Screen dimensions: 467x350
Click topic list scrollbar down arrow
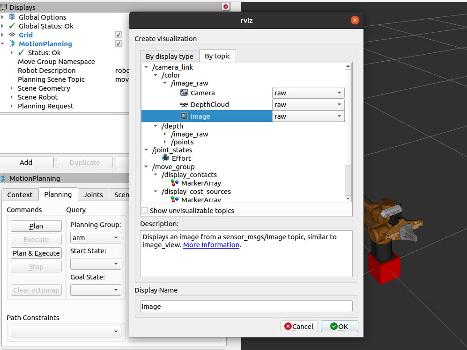pos(348,199)
